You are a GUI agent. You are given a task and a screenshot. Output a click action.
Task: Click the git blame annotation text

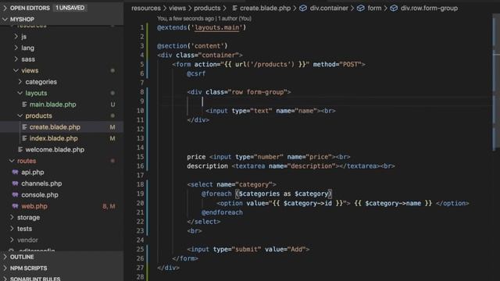point(204,19)
